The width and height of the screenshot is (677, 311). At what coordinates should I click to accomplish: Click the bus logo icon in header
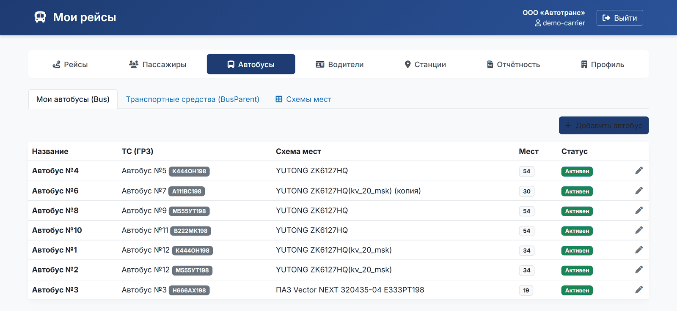coord(40,17)
